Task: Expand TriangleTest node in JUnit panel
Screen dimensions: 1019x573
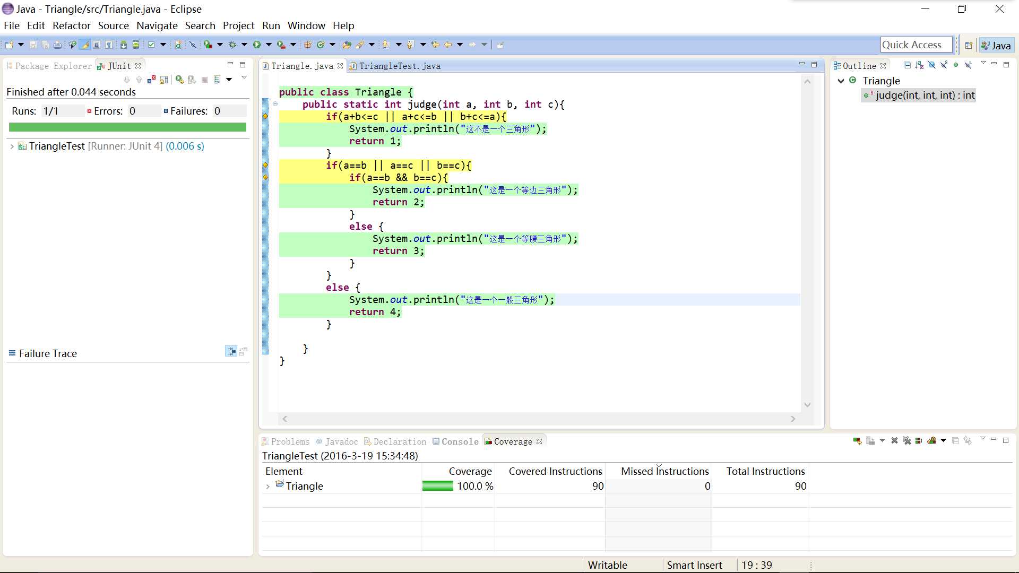Action: pos(12,145)
